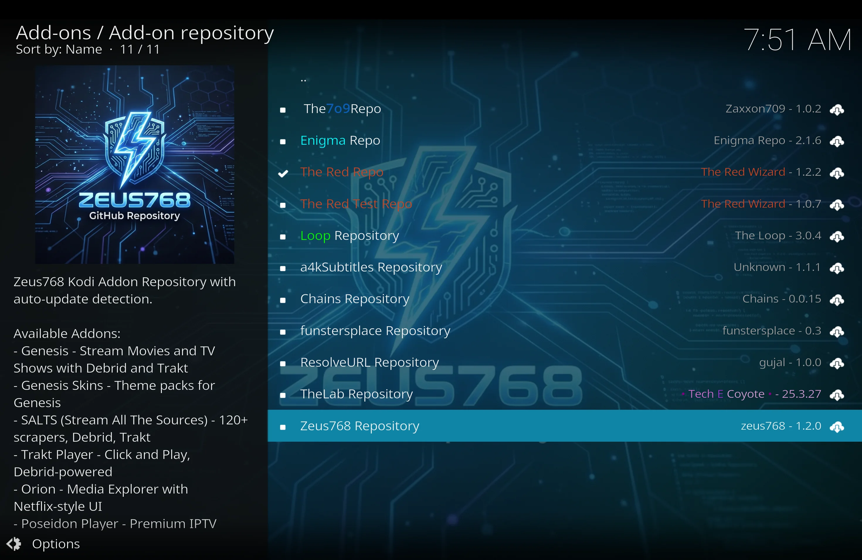Select funstersplace Repository
862x560 pixels.
tap(565, 331)
